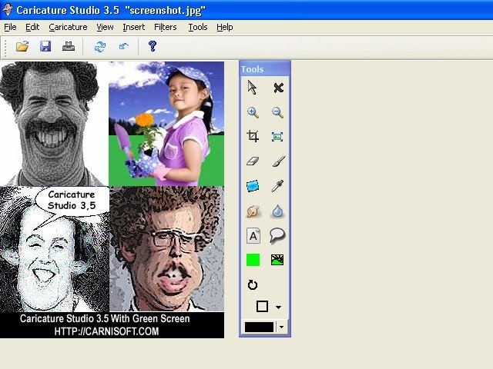Open the Tools menu

[x=198, y=28]
